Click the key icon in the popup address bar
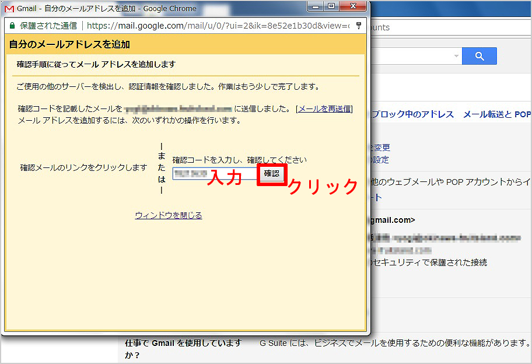Viewport: 532px width, 364px height. [x=358, y=26]
